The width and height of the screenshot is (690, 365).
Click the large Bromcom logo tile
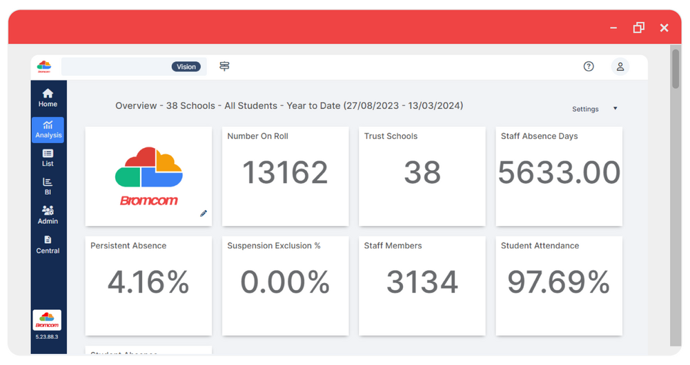[x=148, y=176]
